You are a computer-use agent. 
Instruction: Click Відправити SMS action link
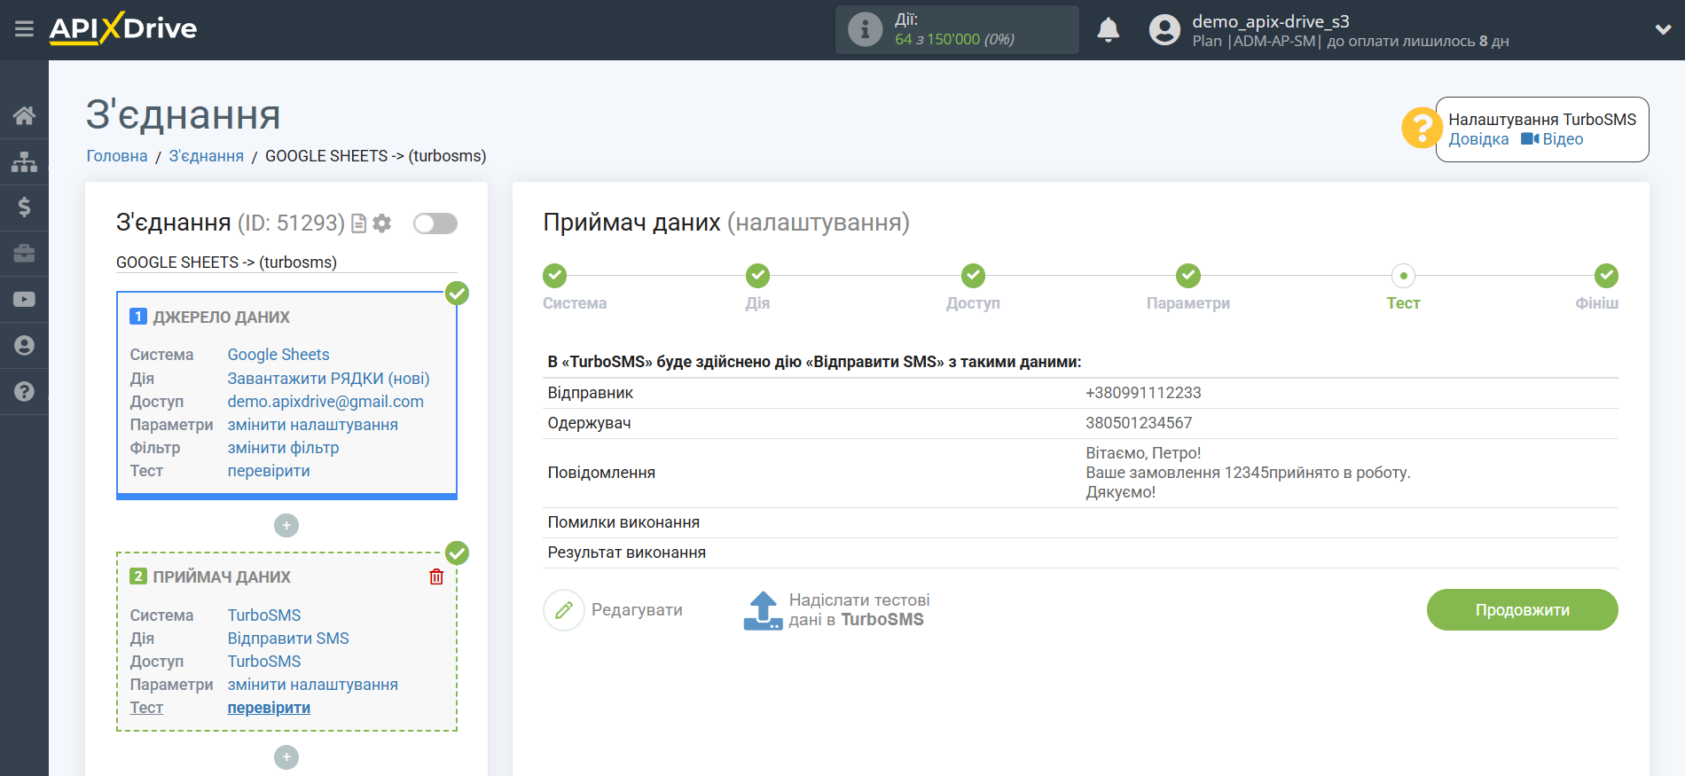coord(288,639)
